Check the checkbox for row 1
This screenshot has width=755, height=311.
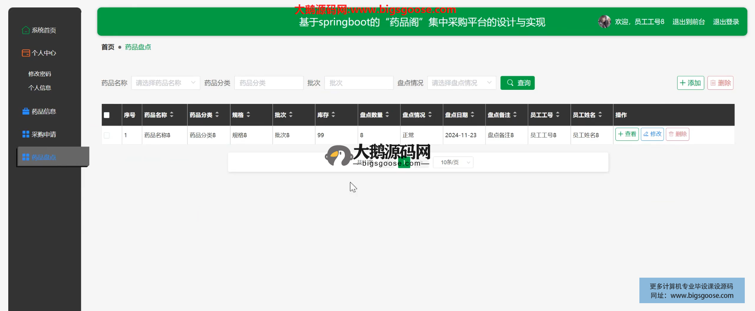107,135
